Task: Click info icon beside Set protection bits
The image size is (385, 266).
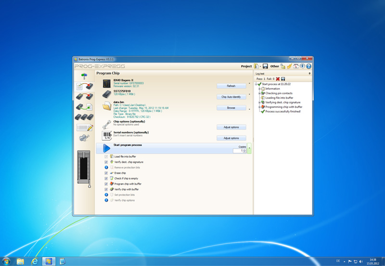Action: pos(106,195)
